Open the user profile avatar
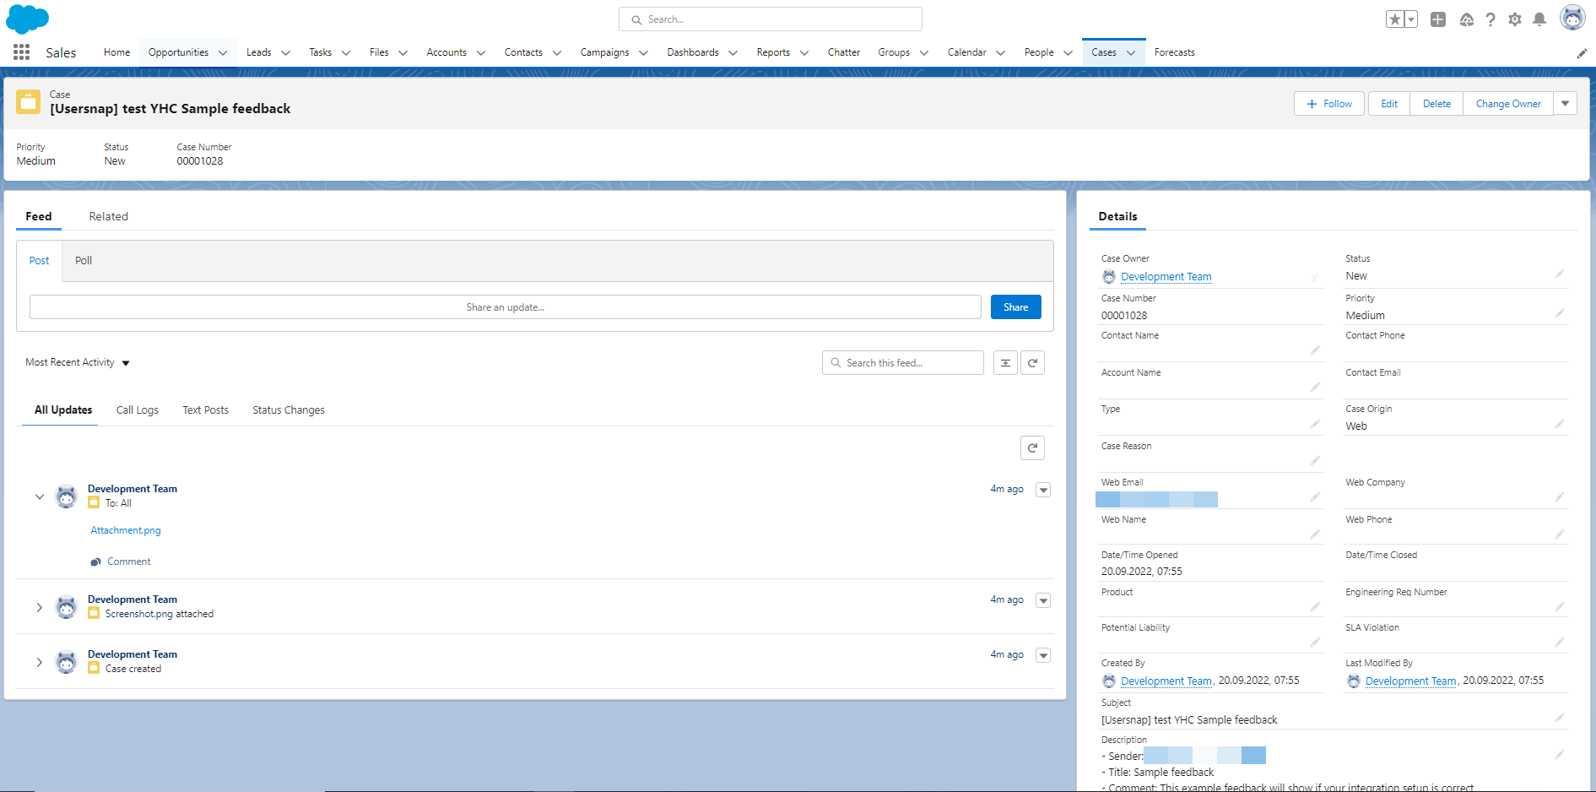Viewport: 1596px width, 792px height. tap(1572, 18)
